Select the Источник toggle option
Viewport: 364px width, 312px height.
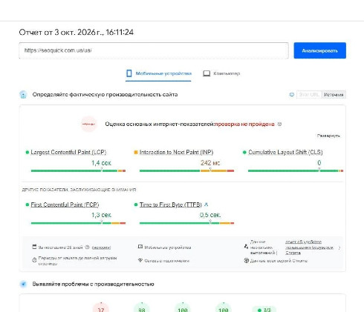tap(334, 95)
